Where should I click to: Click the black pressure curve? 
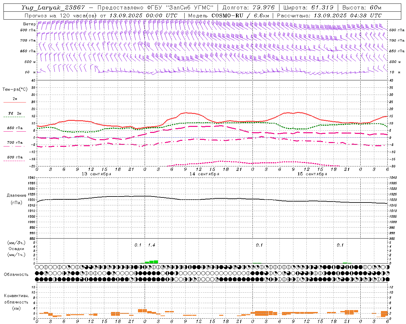(x=213, y=199)
